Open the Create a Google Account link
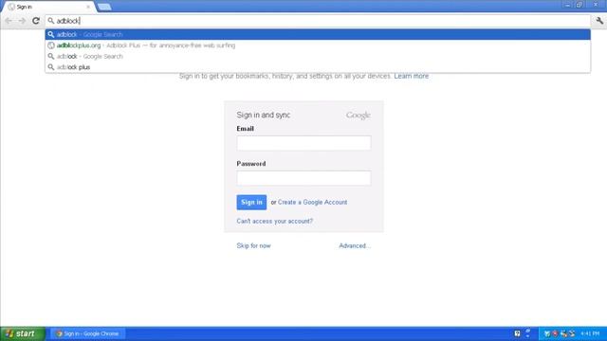The width and height of the screenshot is (607, 341). coord(312,202)
